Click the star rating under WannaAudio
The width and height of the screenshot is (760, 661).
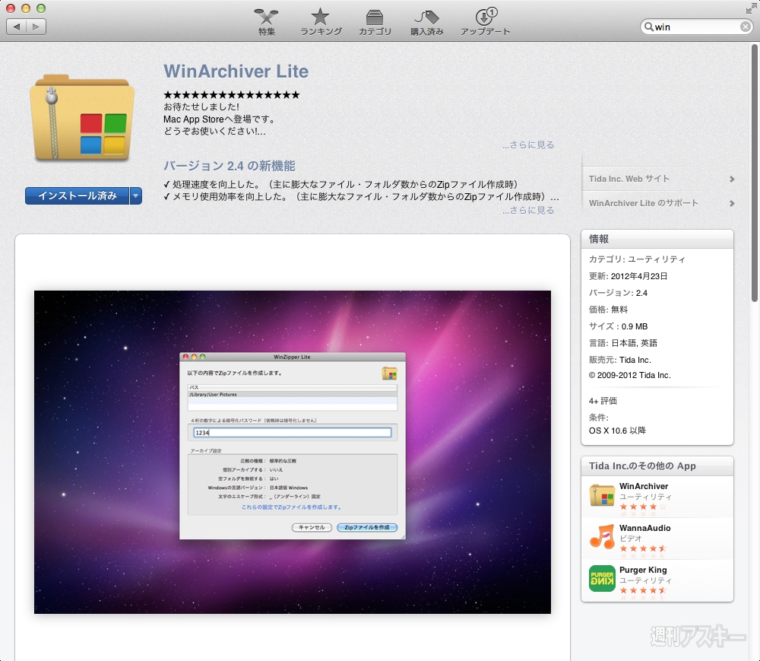click(643, 548)
